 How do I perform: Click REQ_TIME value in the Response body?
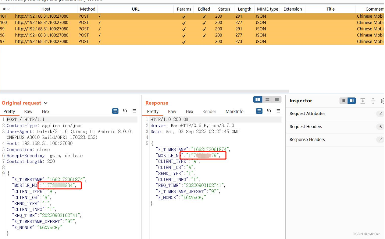pyautogui.click(x=204, y=185)
